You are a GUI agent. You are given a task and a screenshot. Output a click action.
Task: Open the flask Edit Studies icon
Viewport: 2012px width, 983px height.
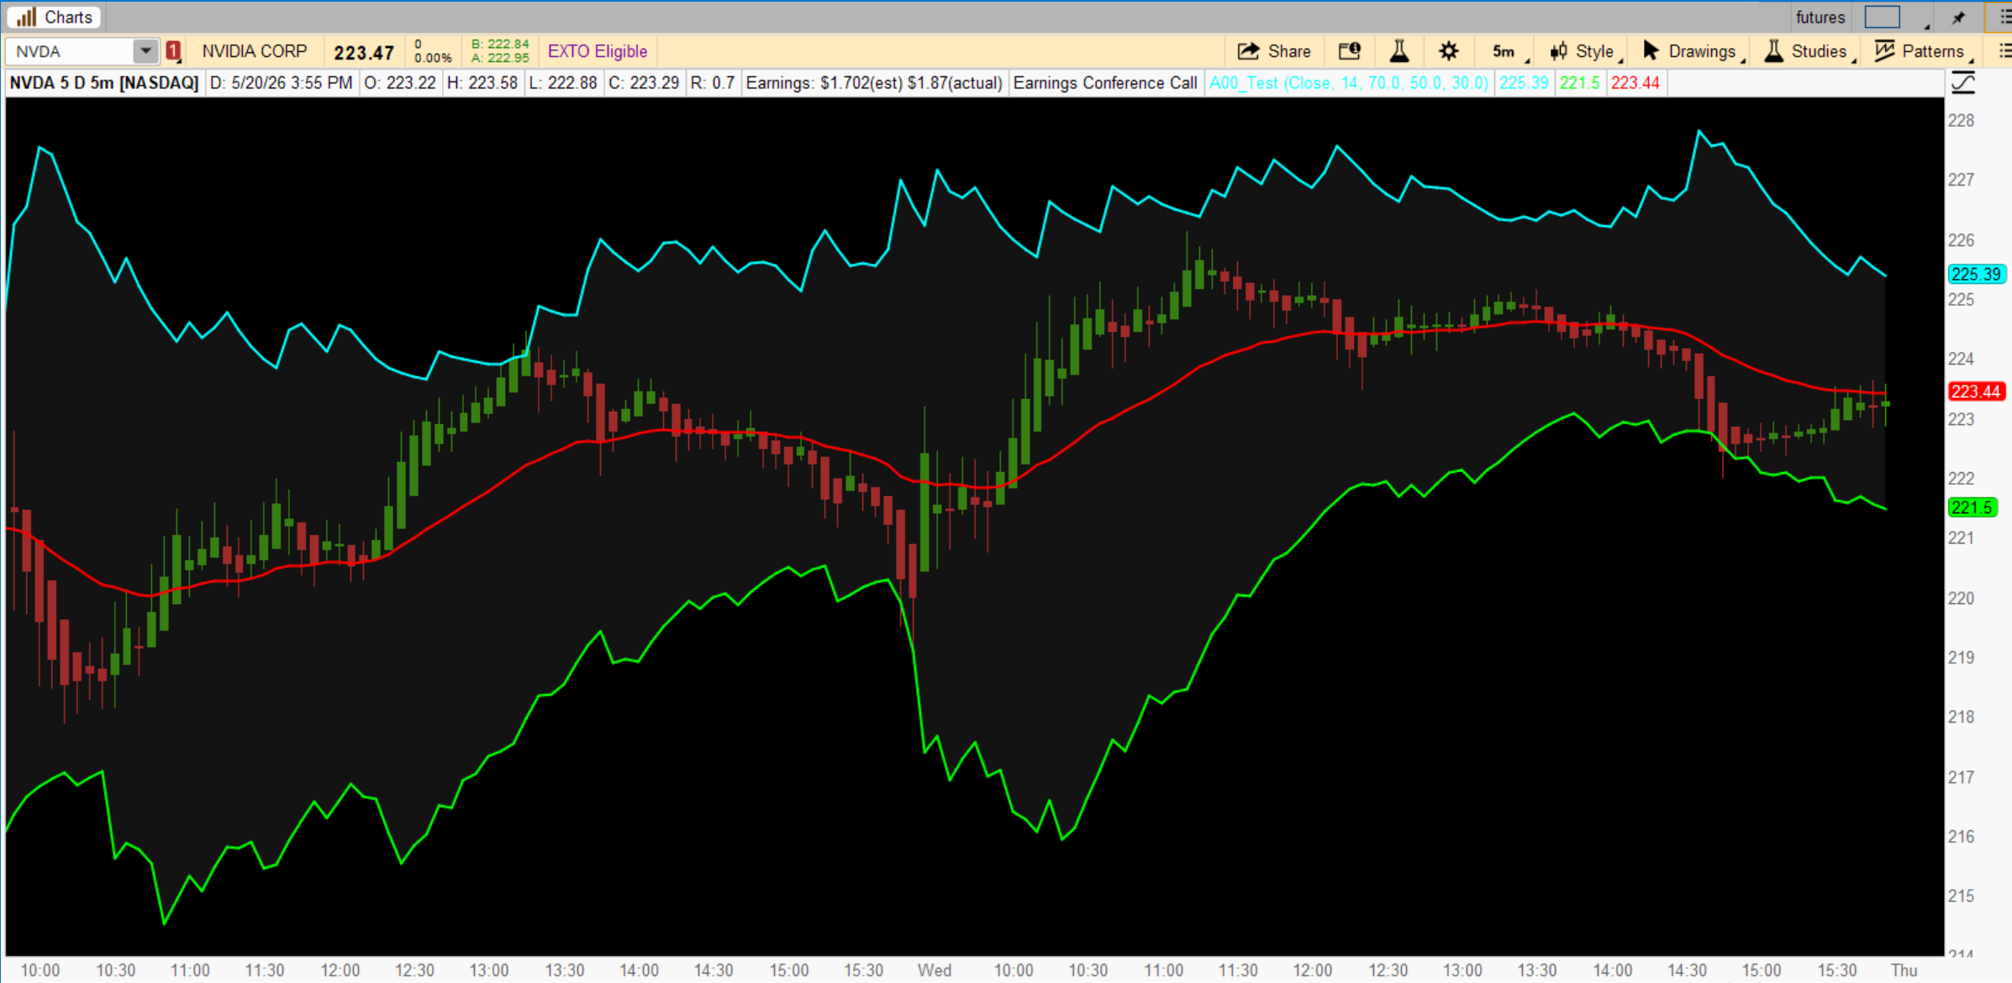(1399, 51)
